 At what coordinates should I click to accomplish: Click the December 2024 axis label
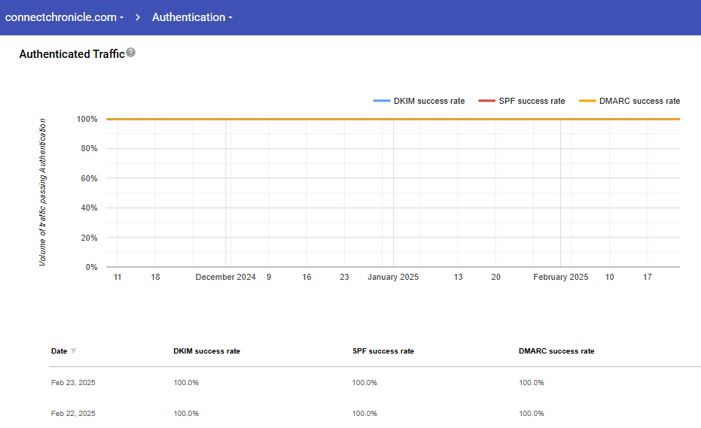coord(225,278)
